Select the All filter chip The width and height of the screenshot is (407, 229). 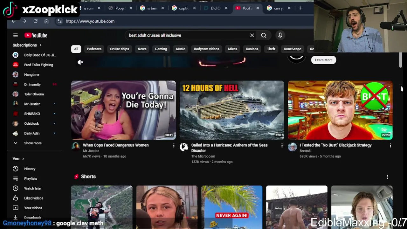tap(76, 49)
